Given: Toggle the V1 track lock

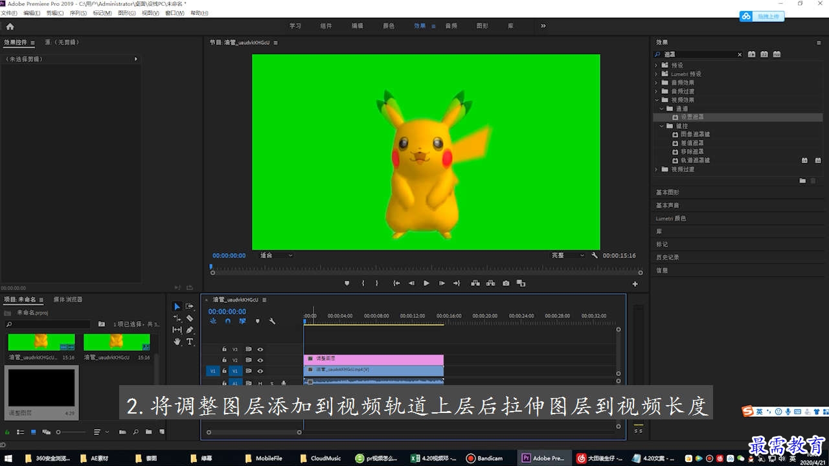Looking at the screenshot, I should tap(224, 371).
